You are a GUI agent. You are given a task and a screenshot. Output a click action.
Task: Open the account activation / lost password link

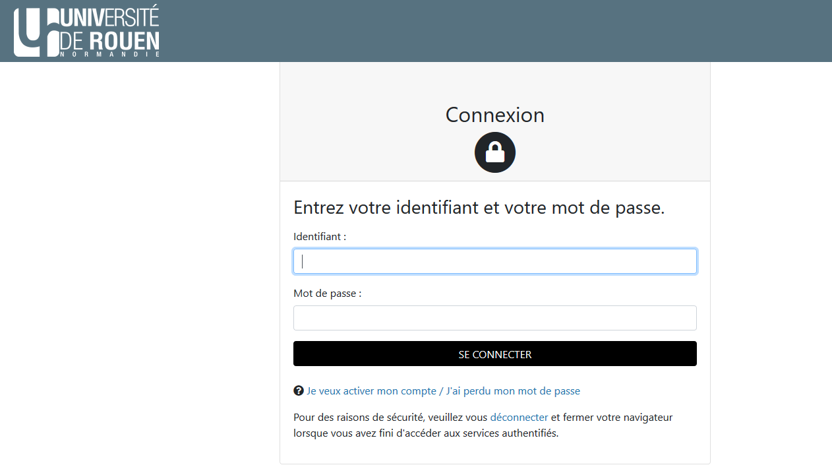click(443, 391)
